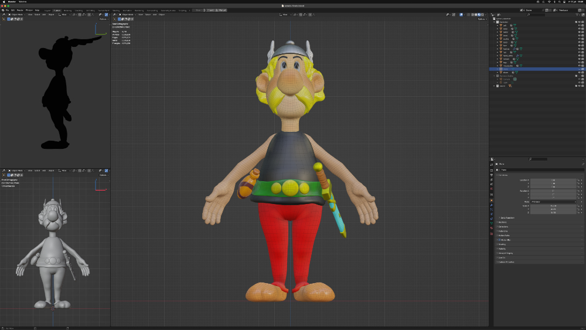Open the Particles properties tab
The width and height of the screenshot is (586, 330).
(492, 210)
